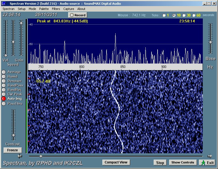
Task: Minimize the Spectran window
Action: click(204, 4)
